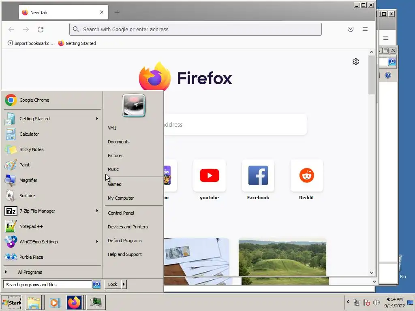Close the New Tab tab
415x311 pixels.
coord(102,12)
